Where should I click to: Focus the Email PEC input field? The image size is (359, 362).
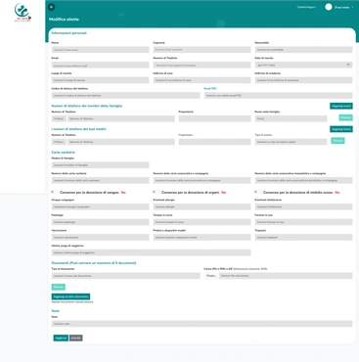(x=278, y=96)
